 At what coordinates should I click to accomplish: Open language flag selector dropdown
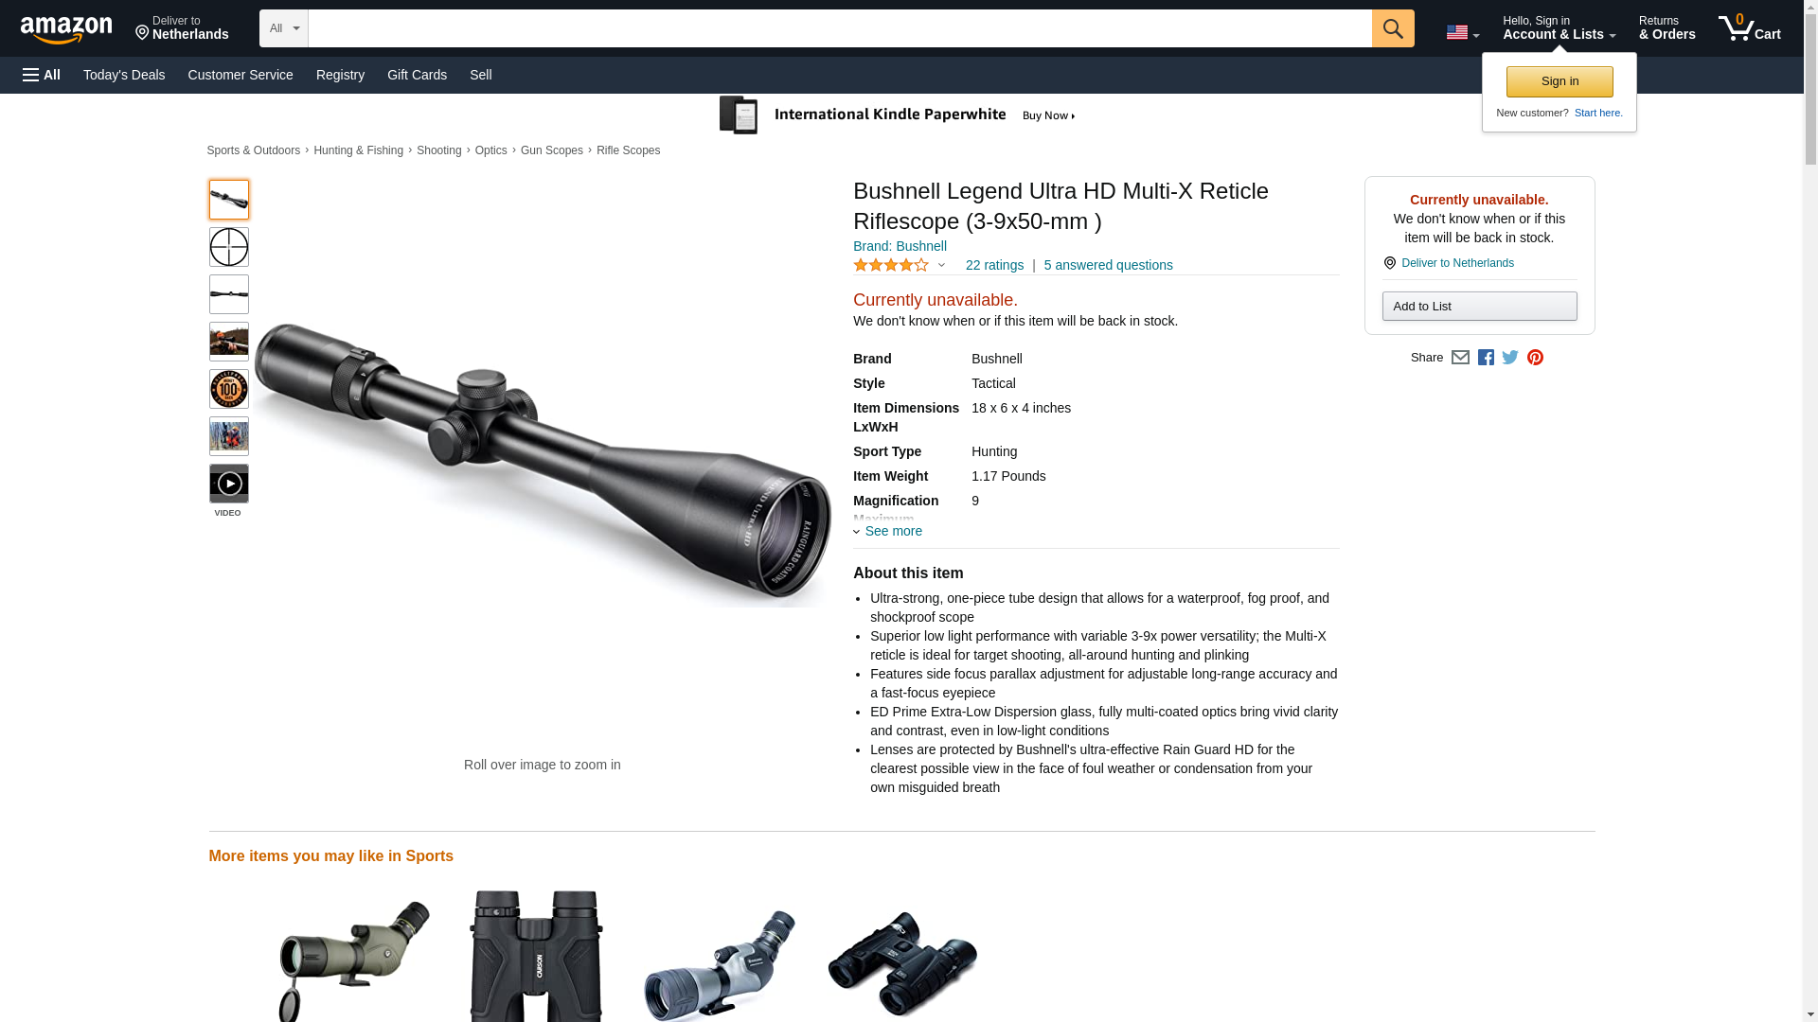click(x=1462, y=32)
